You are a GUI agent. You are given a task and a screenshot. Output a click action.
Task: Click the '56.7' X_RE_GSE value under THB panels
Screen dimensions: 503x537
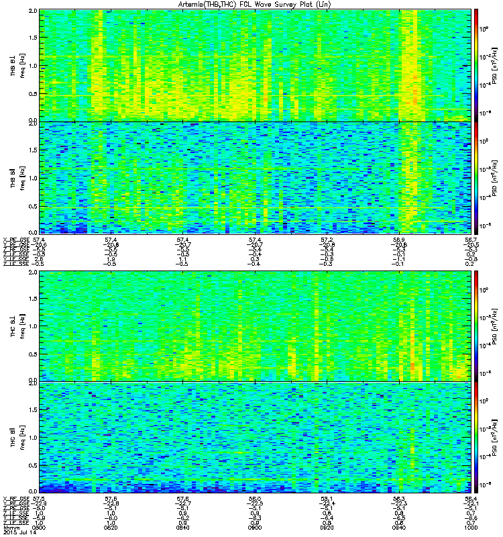point(471,240)
